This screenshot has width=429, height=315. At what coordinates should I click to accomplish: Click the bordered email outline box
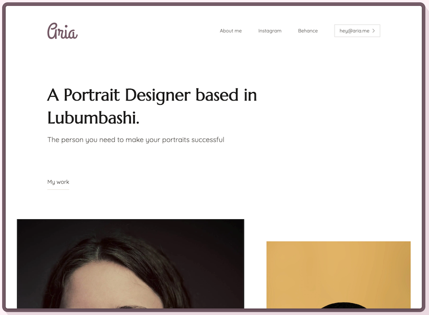coord(357,30)
